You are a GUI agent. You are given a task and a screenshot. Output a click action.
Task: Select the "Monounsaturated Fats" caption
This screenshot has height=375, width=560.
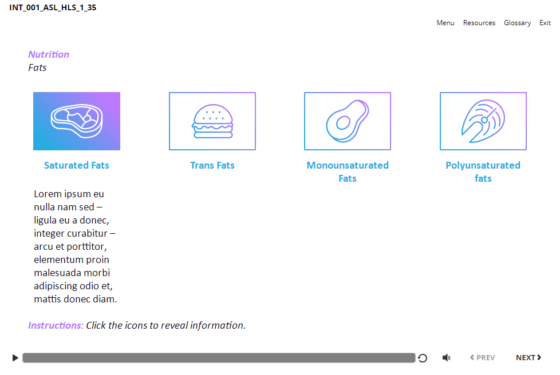pyautogui.click(x=348, y=171)
